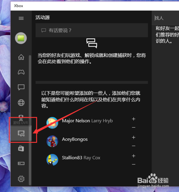Viewport: 179px width, 192px height.
Task: Remove the Stallion83 suggestion with minus
Action: (x=133, y=164)
